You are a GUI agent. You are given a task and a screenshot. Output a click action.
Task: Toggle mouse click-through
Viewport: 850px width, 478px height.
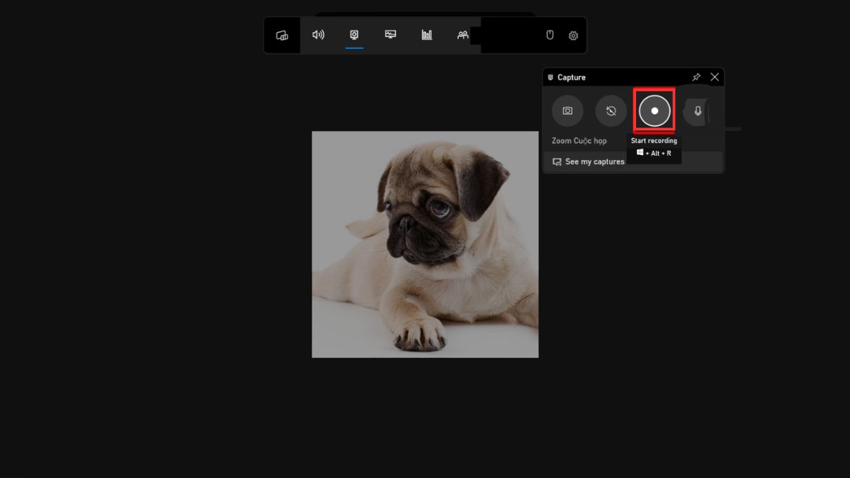coord(550,35)
